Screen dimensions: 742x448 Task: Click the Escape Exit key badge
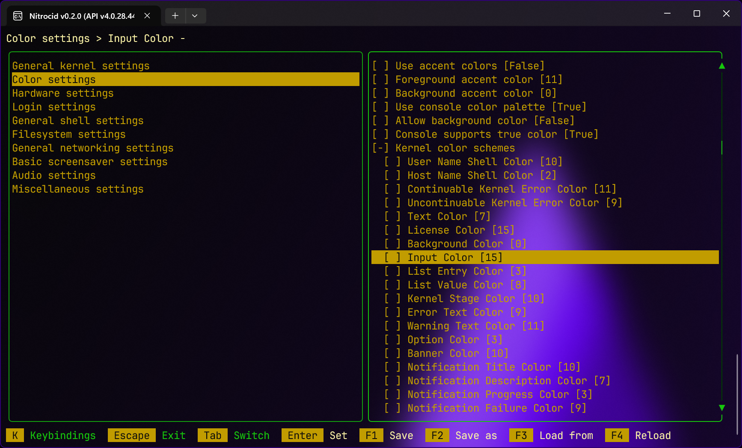click(x=131, y=436)
